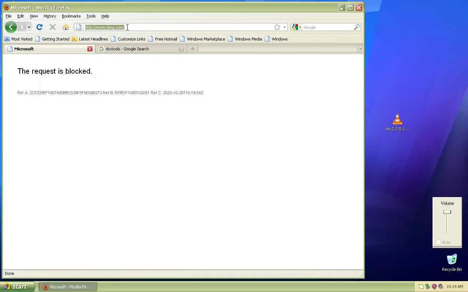Open the Getting Started bookmark
Viewport: 468px width, 292px height.
tap(52, 39)
